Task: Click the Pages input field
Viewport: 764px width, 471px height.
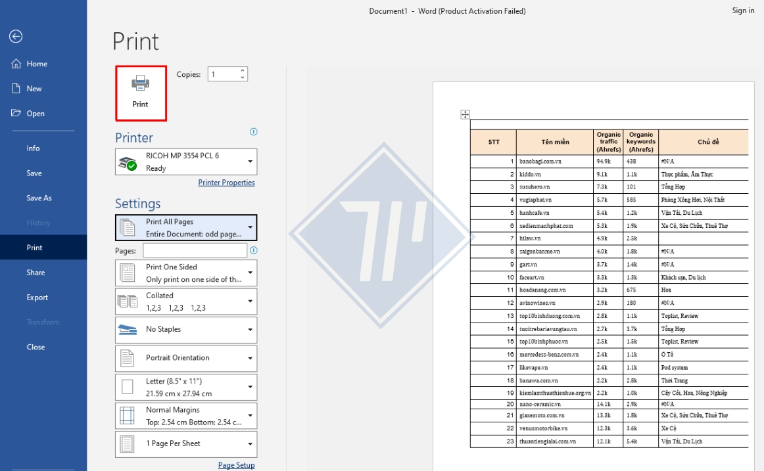Action: (x=195, y=250)
